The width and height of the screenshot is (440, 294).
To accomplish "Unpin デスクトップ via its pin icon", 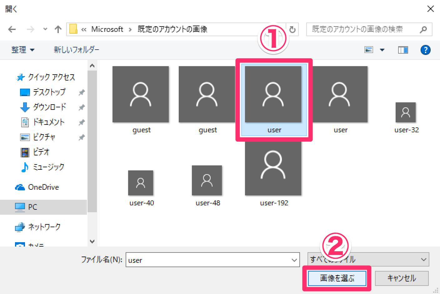I will (x=82, y=92).
